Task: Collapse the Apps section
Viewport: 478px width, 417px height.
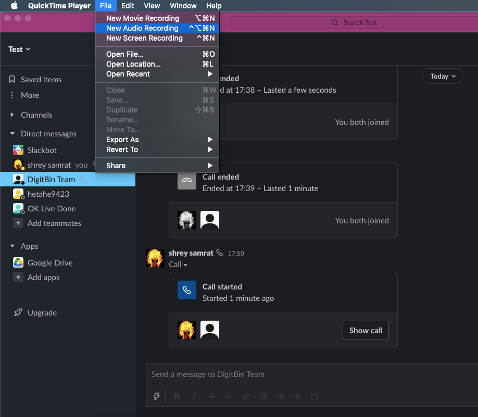Action: point(12,246)
